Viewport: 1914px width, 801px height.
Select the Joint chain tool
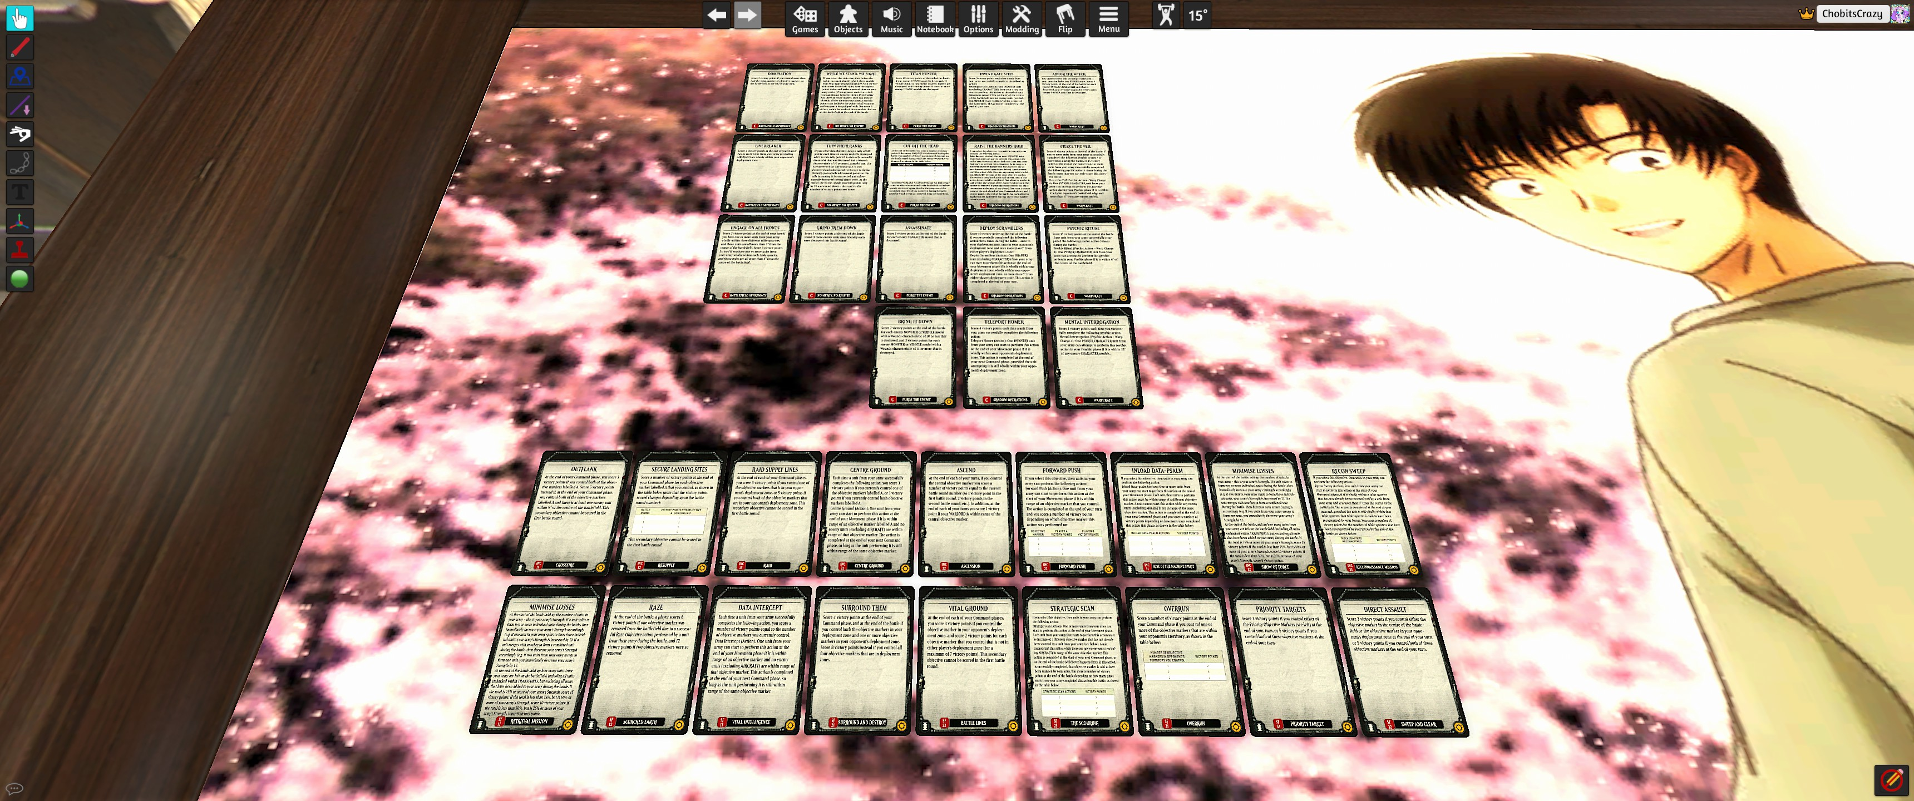[20, 164]
